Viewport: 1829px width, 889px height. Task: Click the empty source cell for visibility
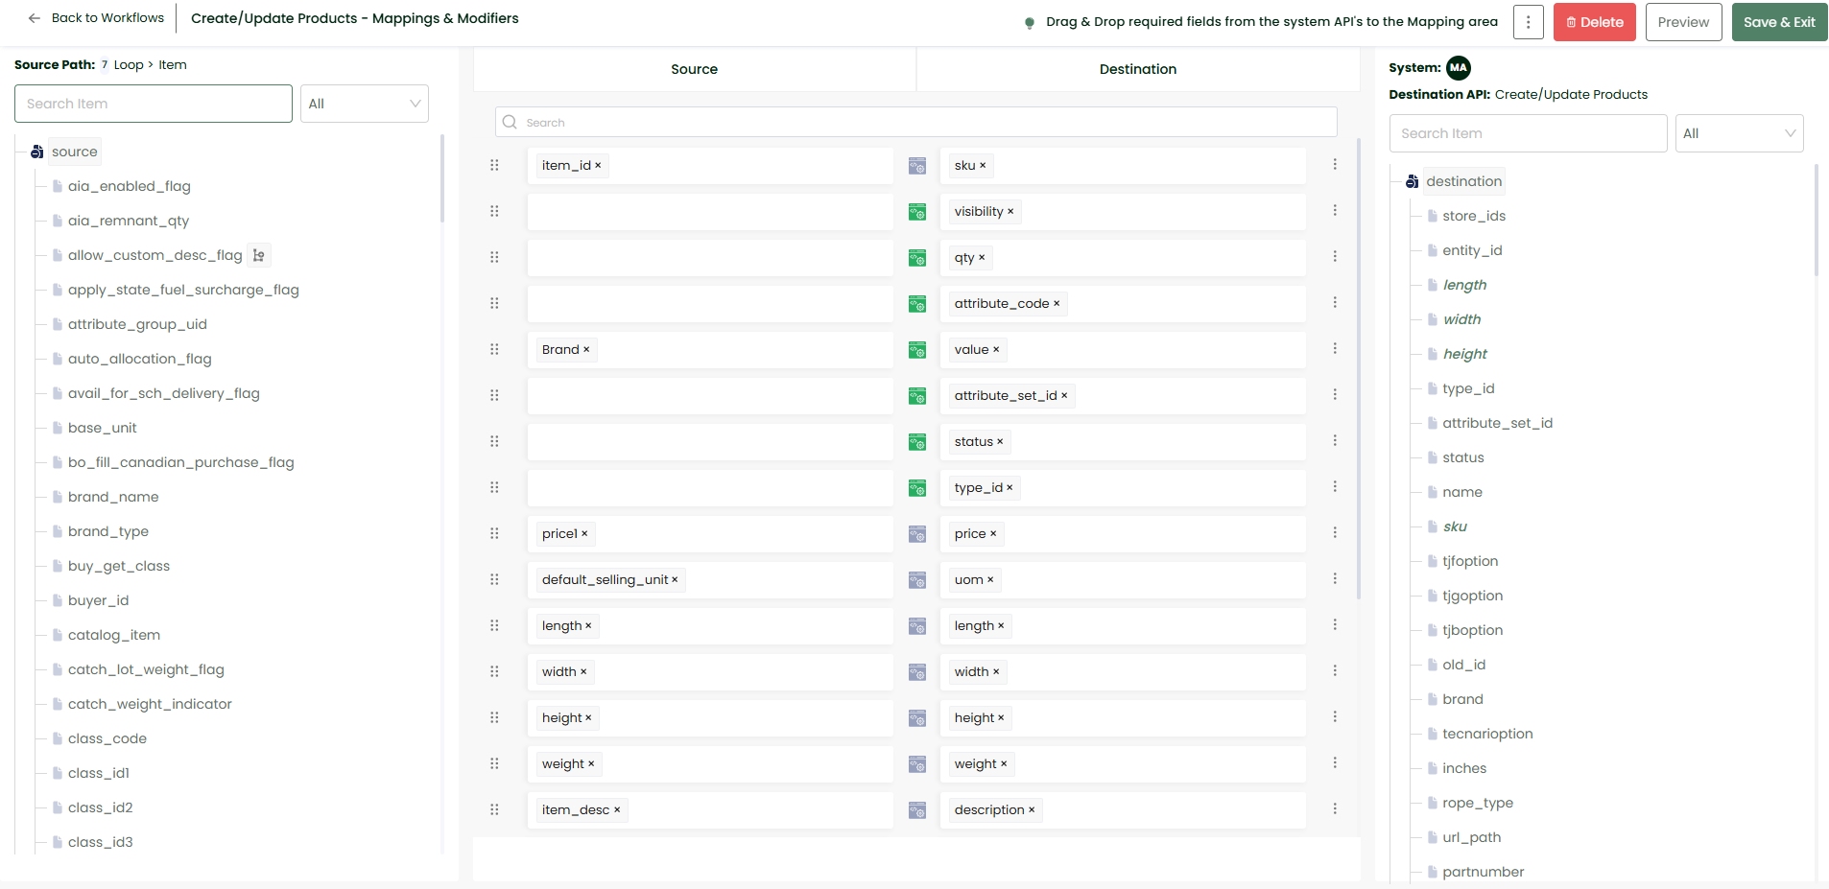pyautogui.click(x=710, y=212)
